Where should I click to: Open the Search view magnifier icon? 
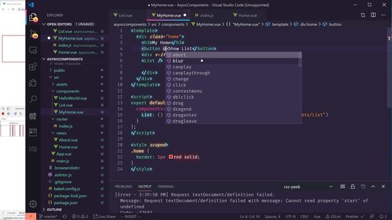33,99
